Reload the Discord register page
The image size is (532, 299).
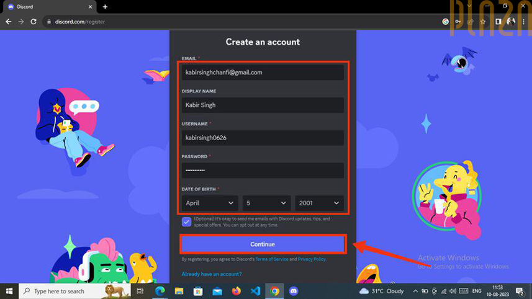(34, 22)
